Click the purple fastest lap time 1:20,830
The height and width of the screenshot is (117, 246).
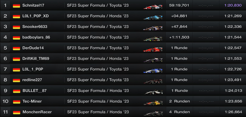[x=233, y=5]
